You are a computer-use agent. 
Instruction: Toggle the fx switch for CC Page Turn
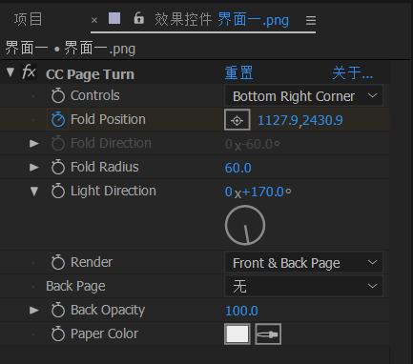29,72
